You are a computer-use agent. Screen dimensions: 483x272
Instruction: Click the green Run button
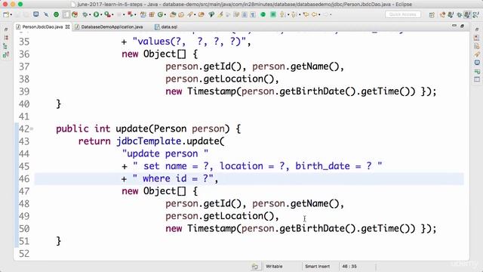click(x=96, y=14)
